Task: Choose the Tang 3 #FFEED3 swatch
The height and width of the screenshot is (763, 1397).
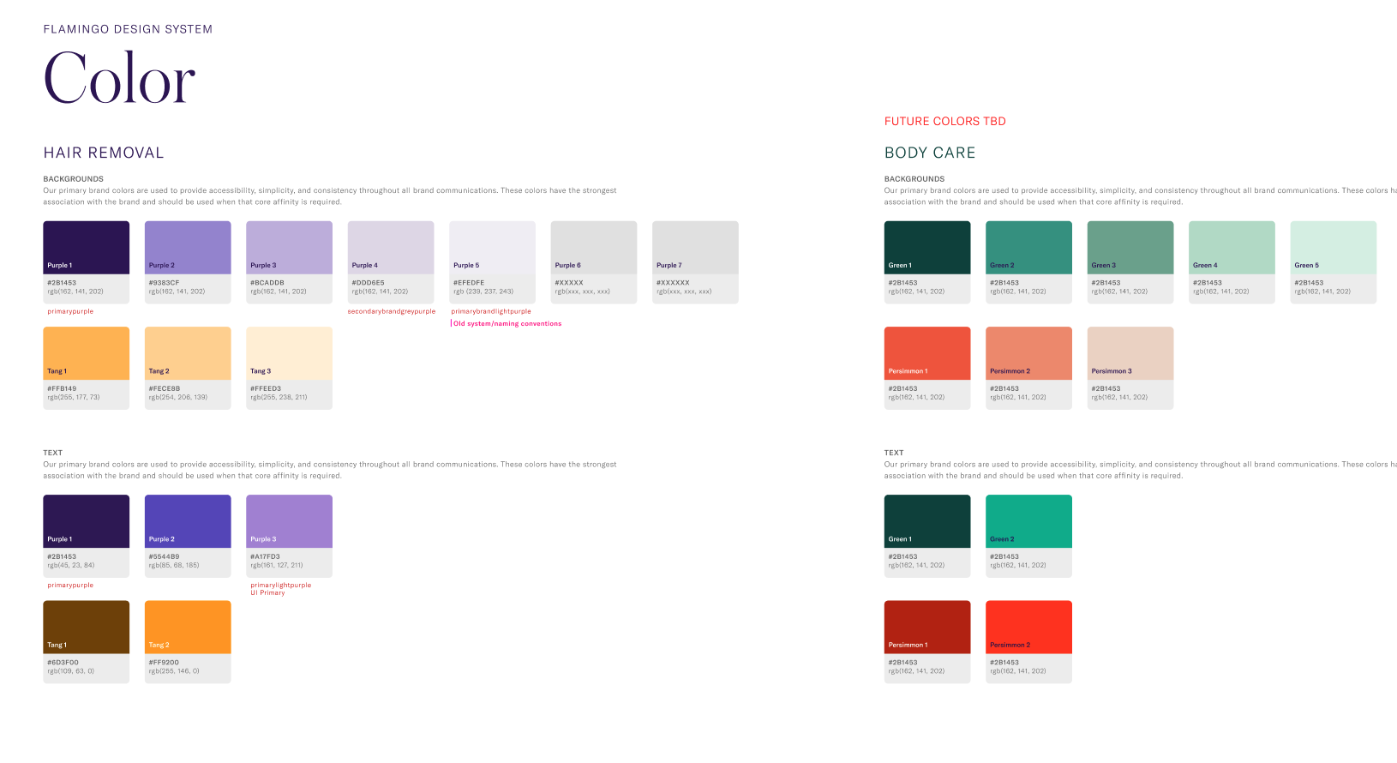Action: pyautogui.click(x=289, y=368)
